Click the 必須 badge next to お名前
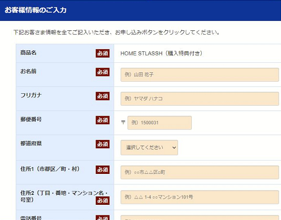Screen dimensions: 281x220 click(x=102, y=72)
